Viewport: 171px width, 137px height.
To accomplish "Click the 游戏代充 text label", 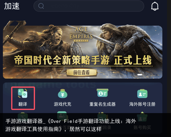I will pos(63,104).
